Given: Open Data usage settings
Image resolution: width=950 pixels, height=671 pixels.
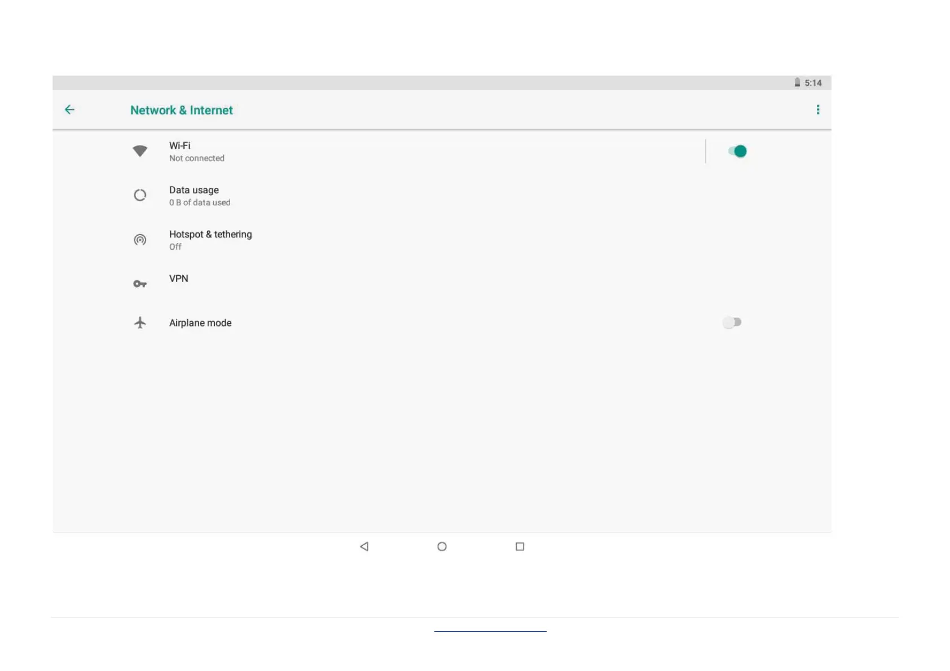Looking at the screenshot, I should click(194, 196).
